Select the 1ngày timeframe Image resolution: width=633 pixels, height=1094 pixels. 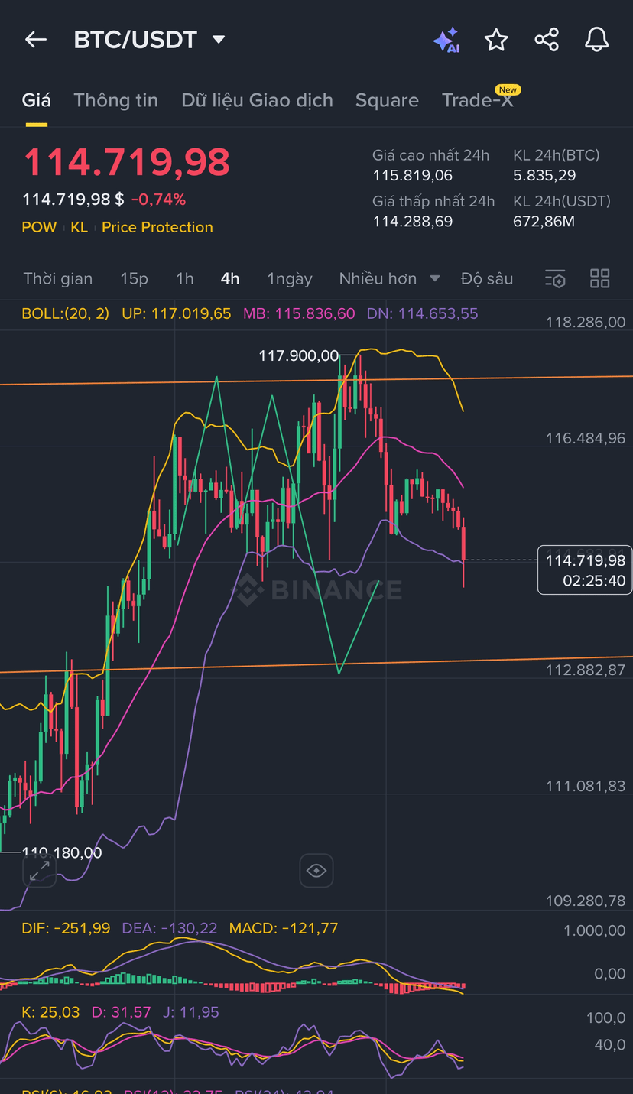(290, 279)
